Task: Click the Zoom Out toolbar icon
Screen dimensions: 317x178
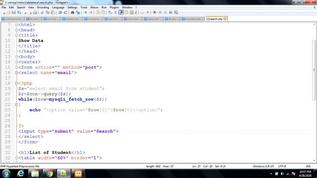Action: [91, 12]
